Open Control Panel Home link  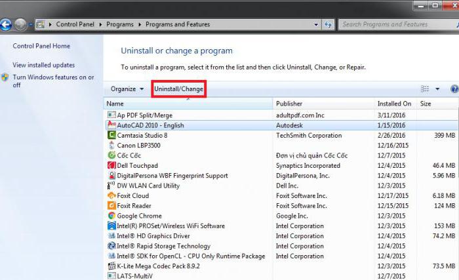(41, 47)
